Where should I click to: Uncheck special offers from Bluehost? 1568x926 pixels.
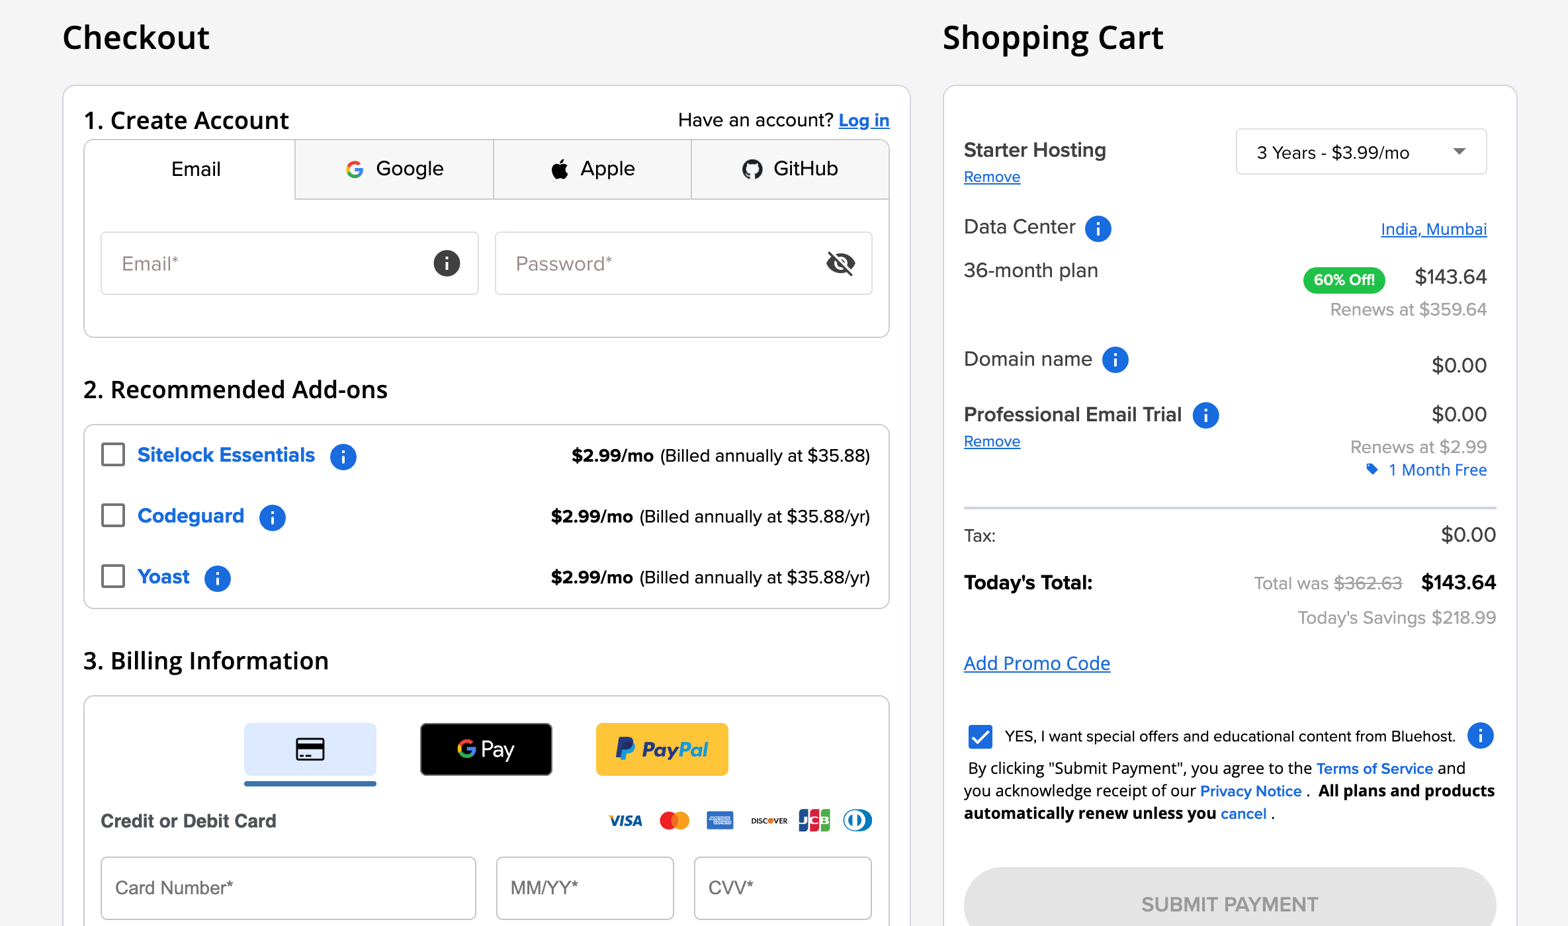(x=979, y=736)
